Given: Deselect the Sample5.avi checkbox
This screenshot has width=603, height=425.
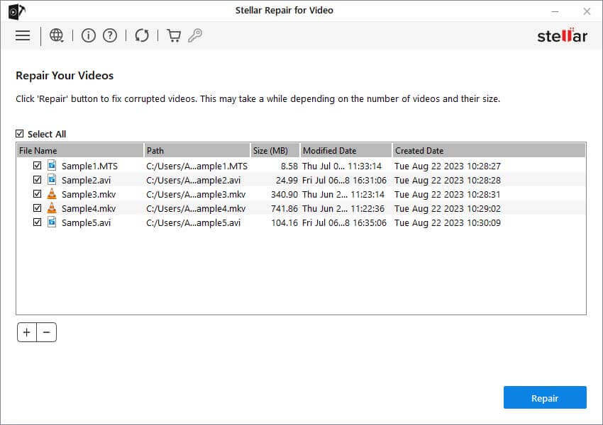Looking at the screenshot, I should [x=37, y=222].
